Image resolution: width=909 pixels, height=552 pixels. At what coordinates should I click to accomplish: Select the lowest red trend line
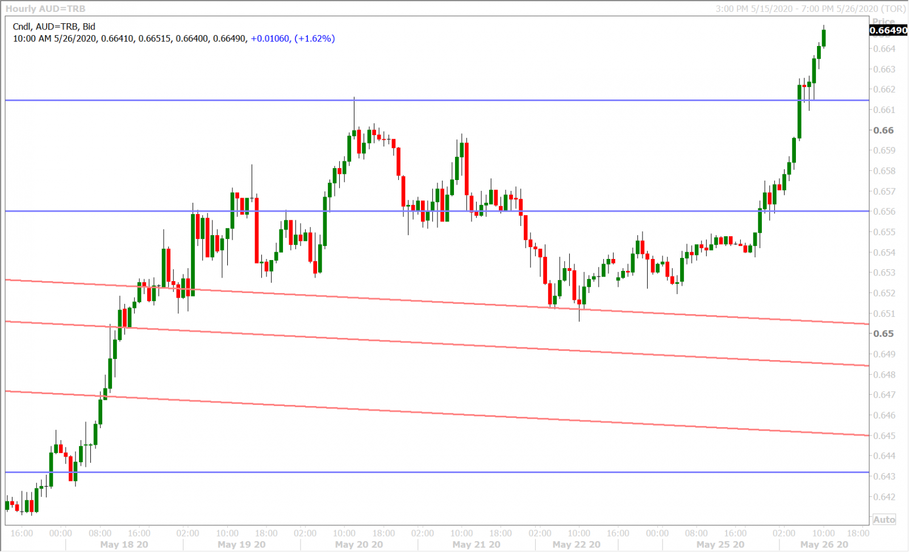[437, 413]
